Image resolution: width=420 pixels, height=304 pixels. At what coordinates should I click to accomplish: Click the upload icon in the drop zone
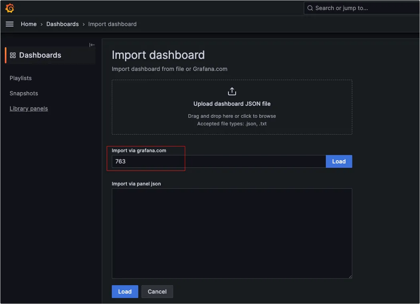pos(232,91)
